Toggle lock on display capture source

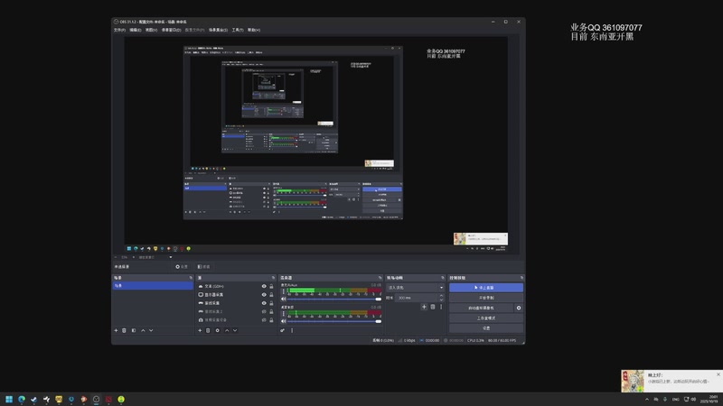click(x=272, y=295)
